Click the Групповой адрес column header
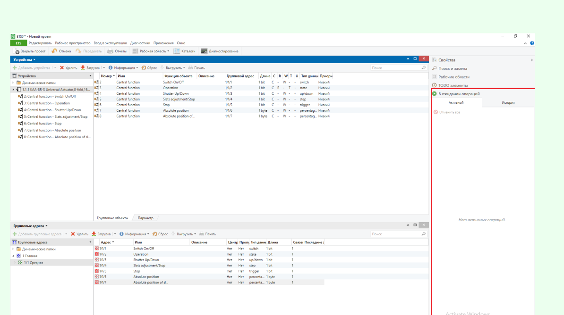The width and height of the screenshot is (564, 315). pyautogui.click(x=240, y=76)
